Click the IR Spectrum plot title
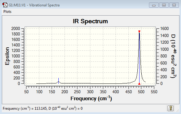This screenshot has height=114, width=181. coord(90,21)
